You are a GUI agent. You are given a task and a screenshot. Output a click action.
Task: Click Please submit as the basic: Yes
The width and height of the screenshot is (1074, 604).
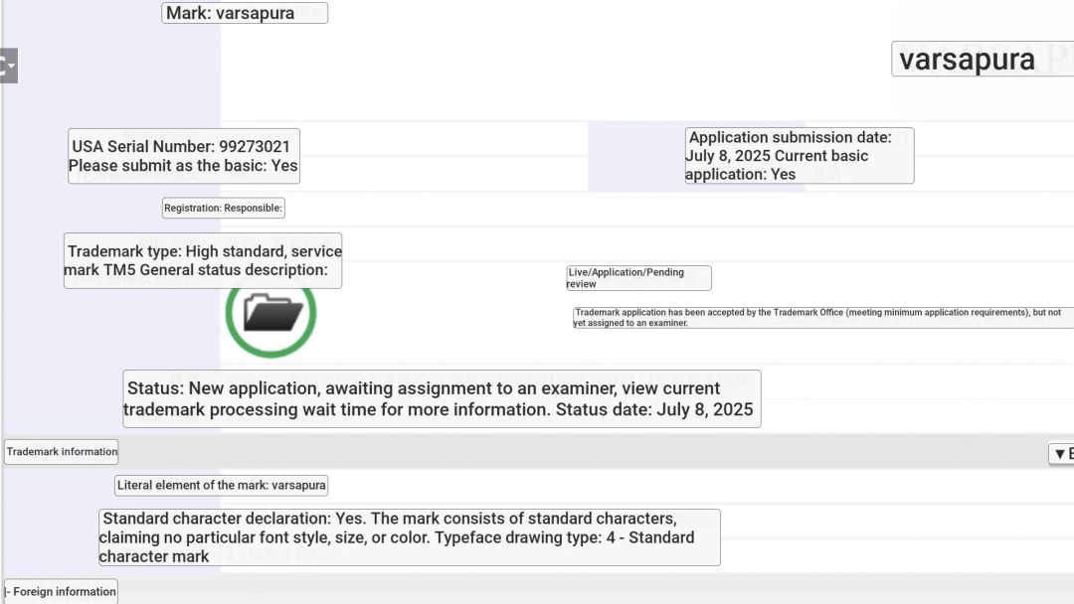click(x=183, y=166)
